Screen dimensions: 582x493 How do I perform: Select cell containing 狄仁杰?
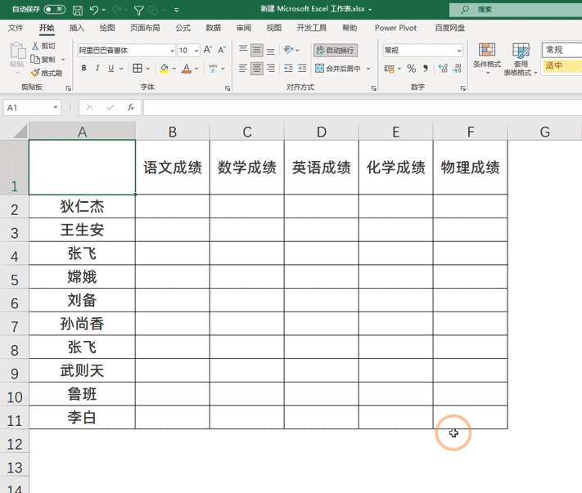click(x=82, y=207)
